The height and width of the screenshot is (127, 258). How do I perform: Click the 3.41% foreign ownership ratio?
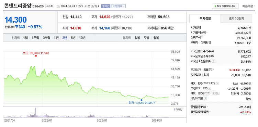(x=246, y=62)
